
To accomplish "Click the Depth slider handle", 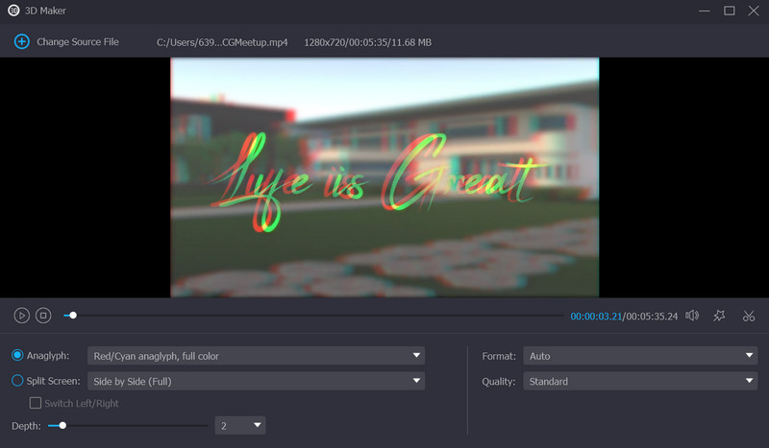I will point(62,426).
